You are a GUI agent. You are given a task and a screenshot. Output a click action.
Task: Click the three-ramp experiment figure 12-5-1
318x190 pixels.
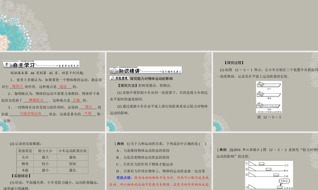click(x=269, y=97)
